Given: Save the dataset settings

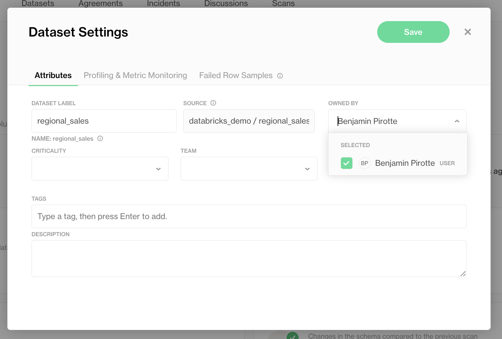Looking at the screenshot, I should 413,32.
